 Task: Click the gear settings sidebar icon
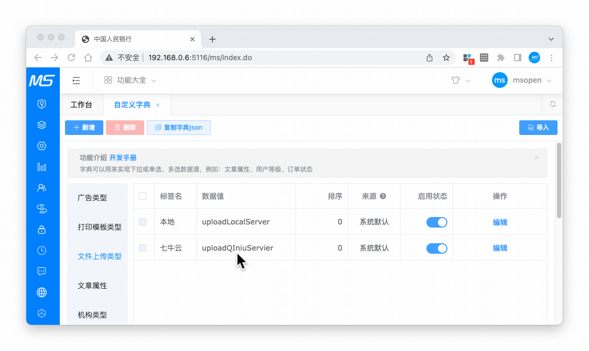[x=42, y=146]
